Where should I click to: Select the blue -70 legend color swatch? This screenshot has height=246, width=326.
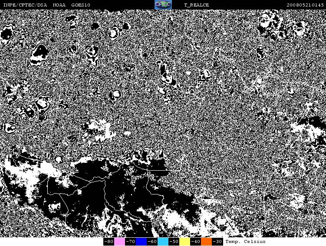(141, 242)
